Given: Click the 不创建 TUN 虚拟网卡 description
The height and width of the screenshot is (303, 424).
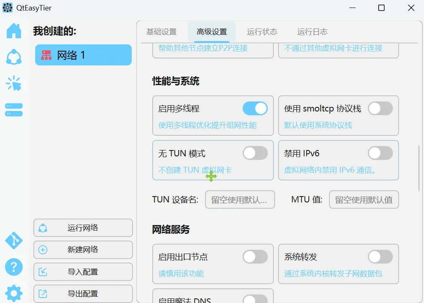Looking at the screenshot, I should [195, 170].
